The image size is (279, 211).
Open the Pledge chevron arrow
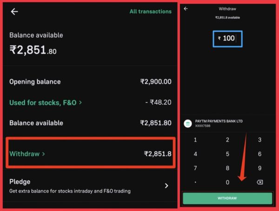point(166,186)
